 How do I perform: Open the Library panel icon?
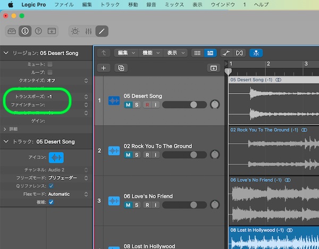(12, 31)
